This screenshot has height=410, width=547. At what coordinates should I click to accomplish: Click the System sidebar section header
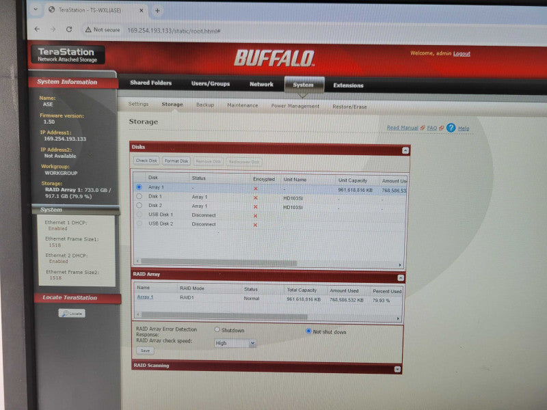(51, 210)
